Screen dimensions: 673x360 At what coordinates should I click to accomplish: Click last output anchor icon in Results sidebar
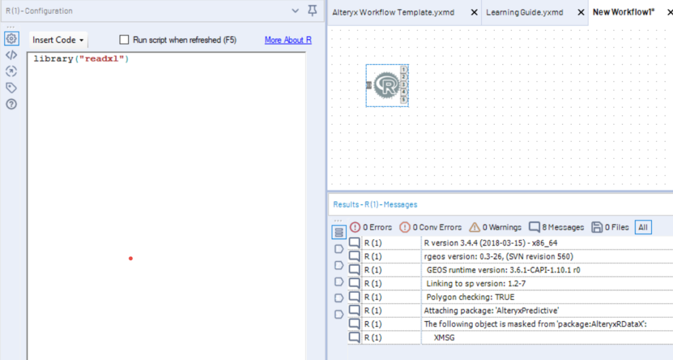[338, 315]
